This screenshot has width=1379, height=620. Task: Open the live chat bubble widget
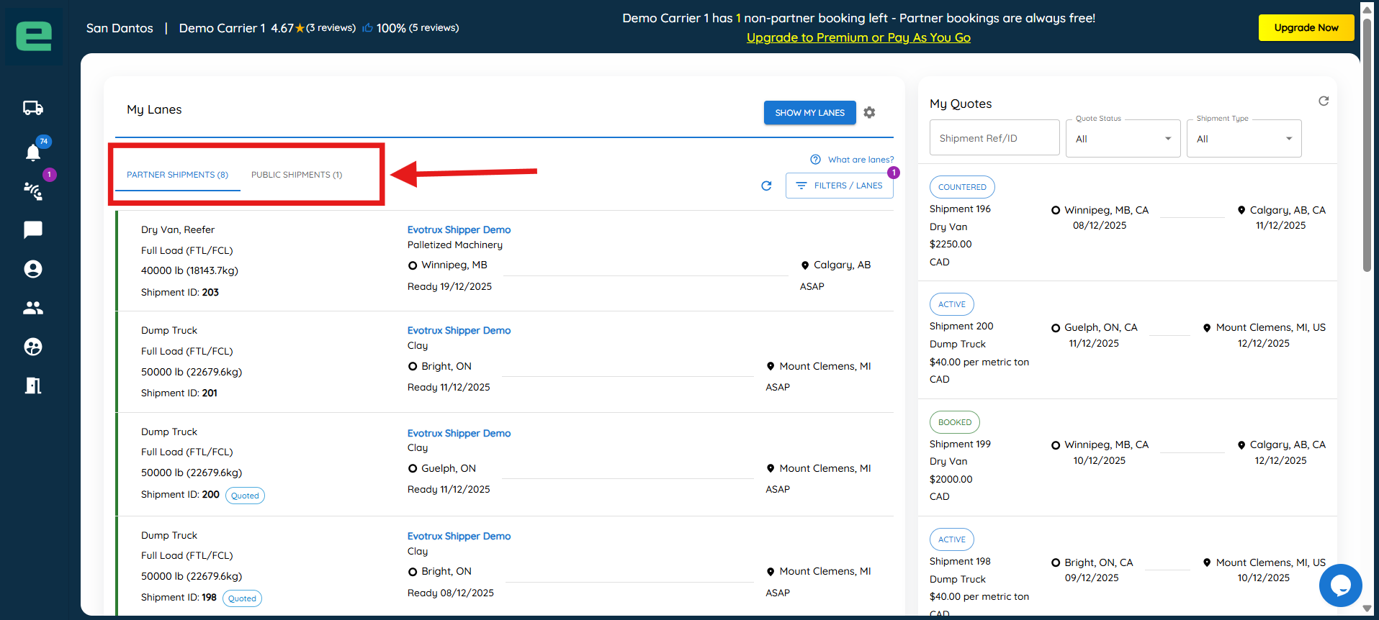1340,585
